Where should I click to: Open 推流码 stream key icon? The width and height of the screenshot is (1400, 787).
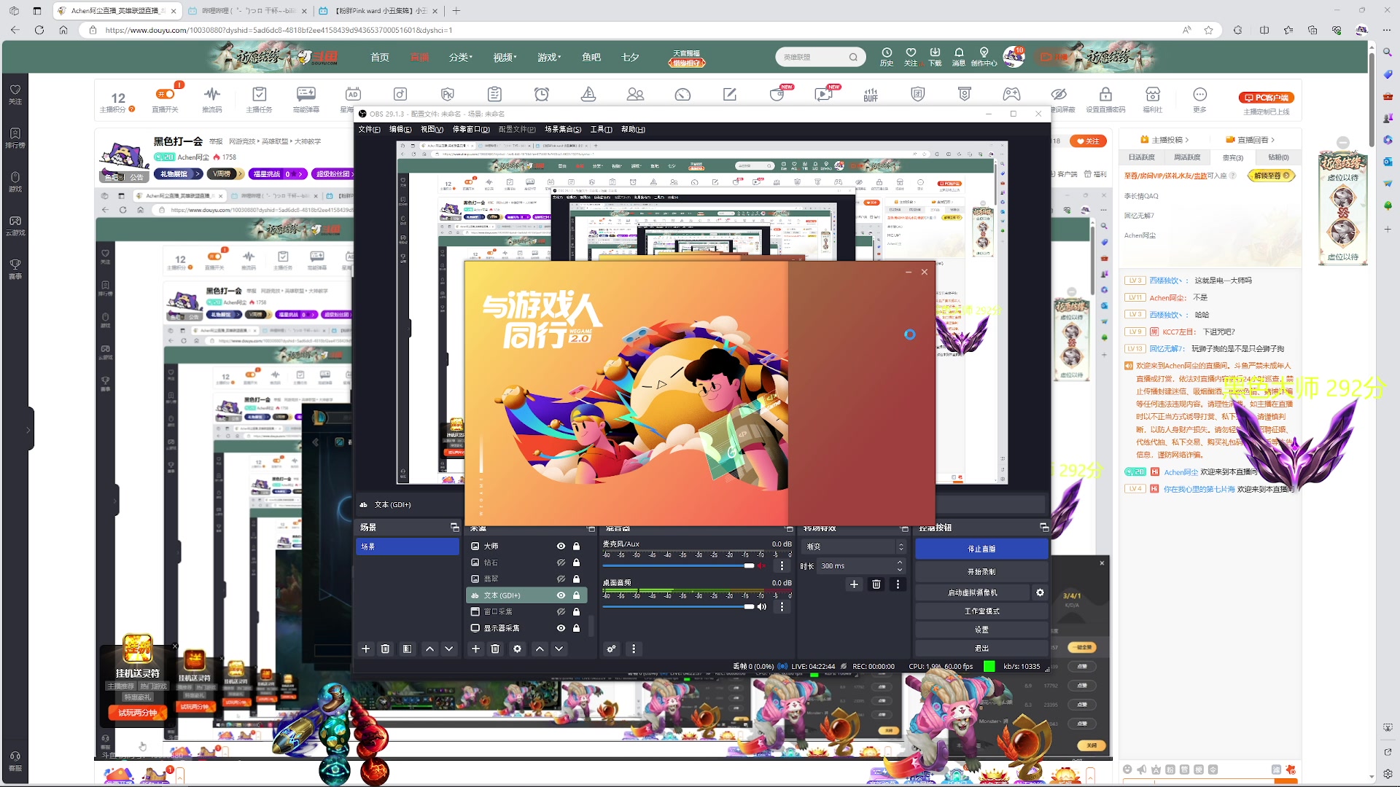(x=212, y=99)
